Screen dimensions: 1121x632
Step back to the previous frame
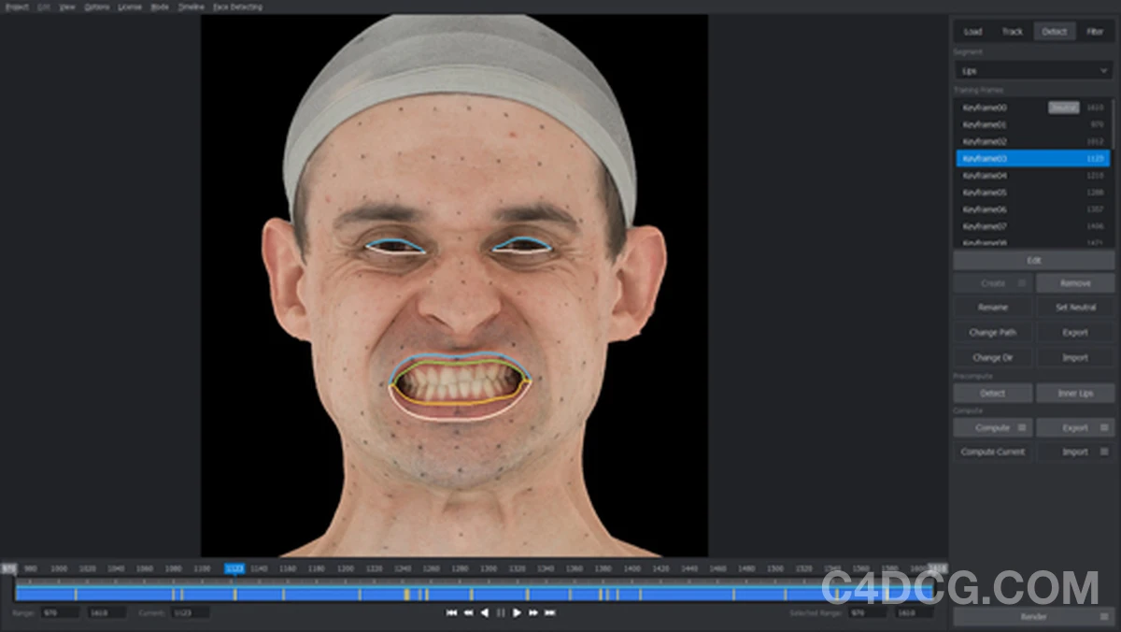click(x=469, y=612)
